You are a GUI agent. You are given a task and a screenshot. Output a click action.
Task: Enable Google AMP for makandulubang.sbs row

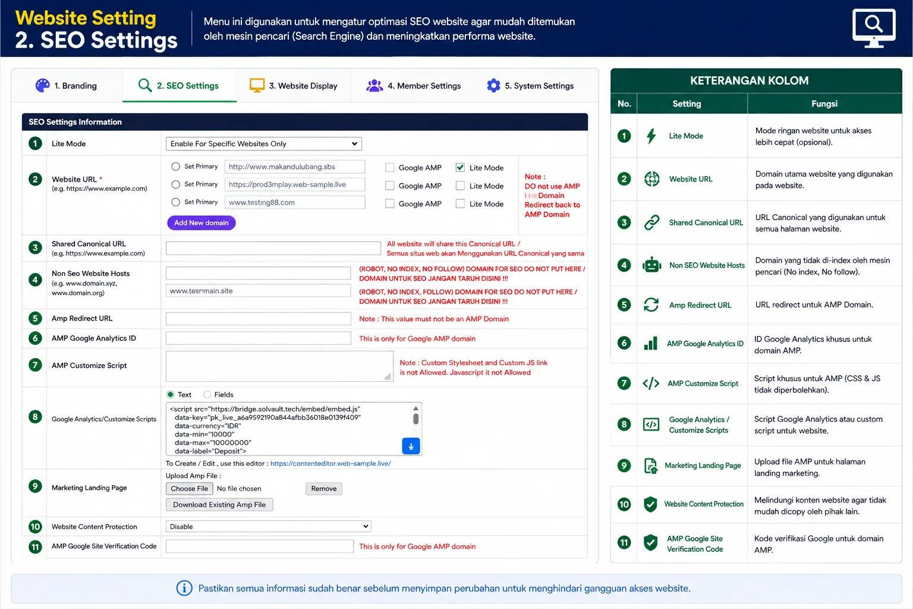(x=390, y=168)
